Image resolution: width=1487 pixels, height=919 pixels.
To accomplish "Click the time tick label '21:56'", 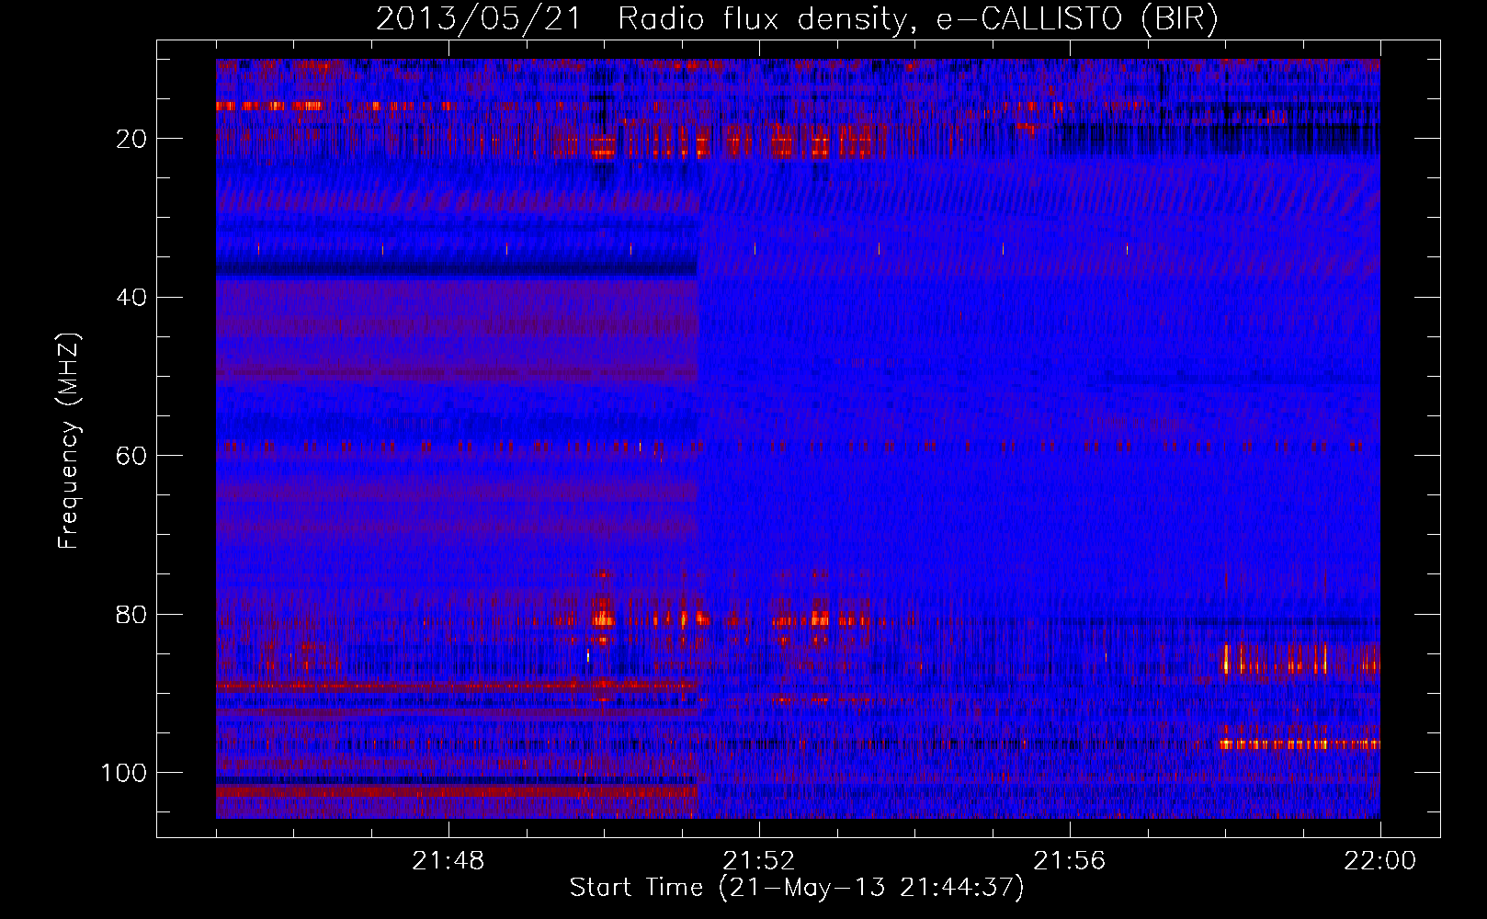I will click(1070, 861).
